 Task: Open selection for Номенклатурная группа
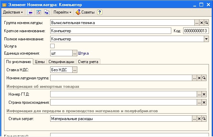[194, 78]
